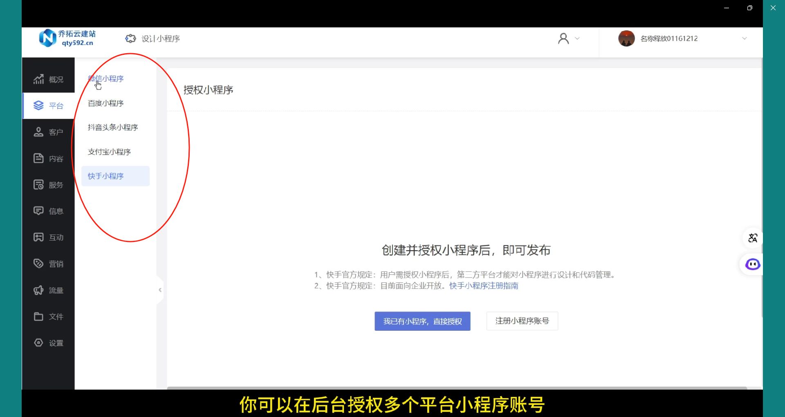
Task: Click the 名称释放01161212 account name
Action: tap(669, 38)
